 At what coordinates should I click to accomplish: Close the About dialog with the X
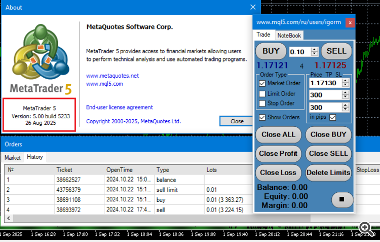pyautogui.click(x=253, y=7)
